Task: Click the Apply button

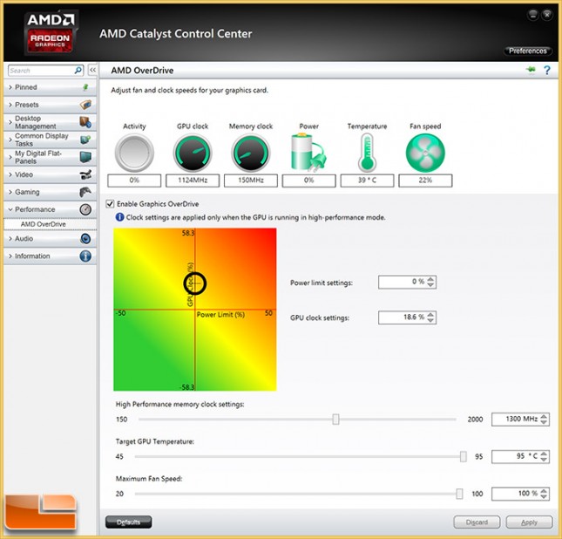Action: [x=529, y=522]
